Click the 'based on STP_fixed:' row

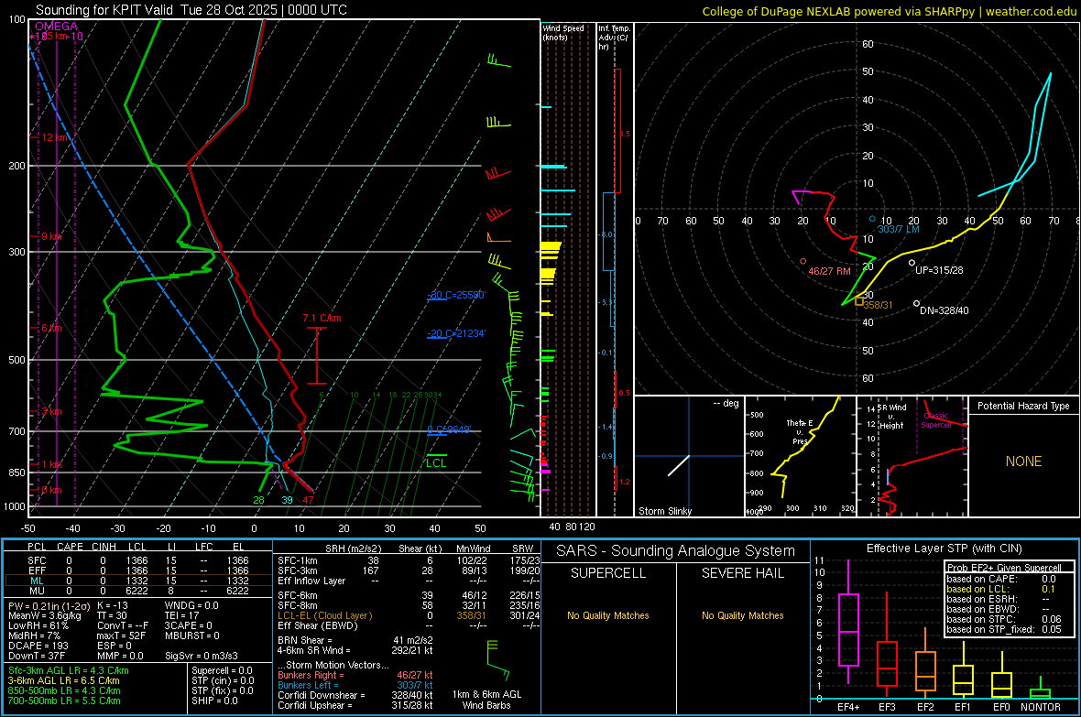pos(1004,629)
